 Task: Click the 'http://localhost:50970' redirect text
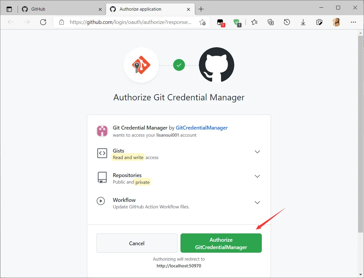coord(179,266)
